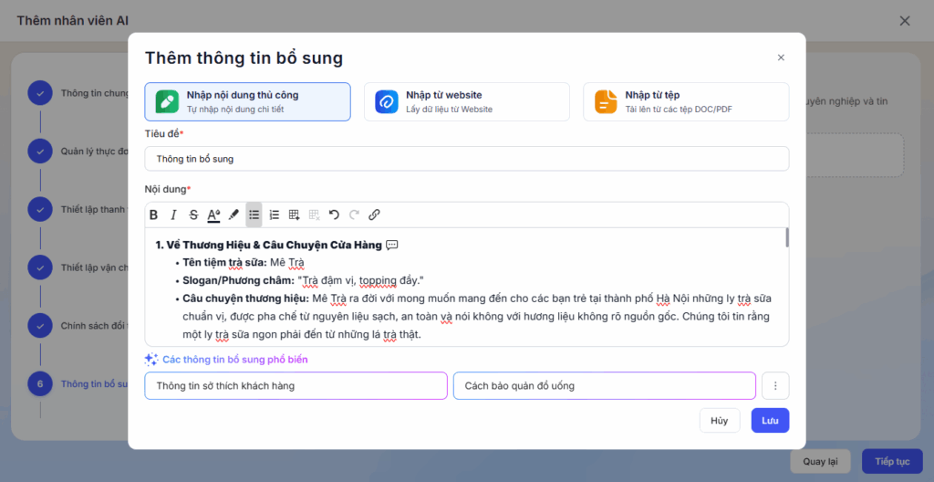The image size is (934, 482).
Task: Toggle the bulleted list button
Action: point(254,215)
